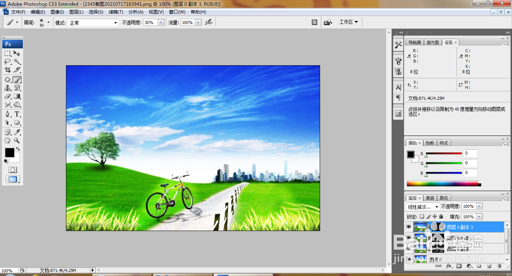Switch to the 通道 tab

tap(430, 198)
